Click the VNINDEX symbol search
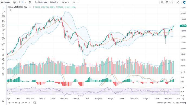 [6, 2]
